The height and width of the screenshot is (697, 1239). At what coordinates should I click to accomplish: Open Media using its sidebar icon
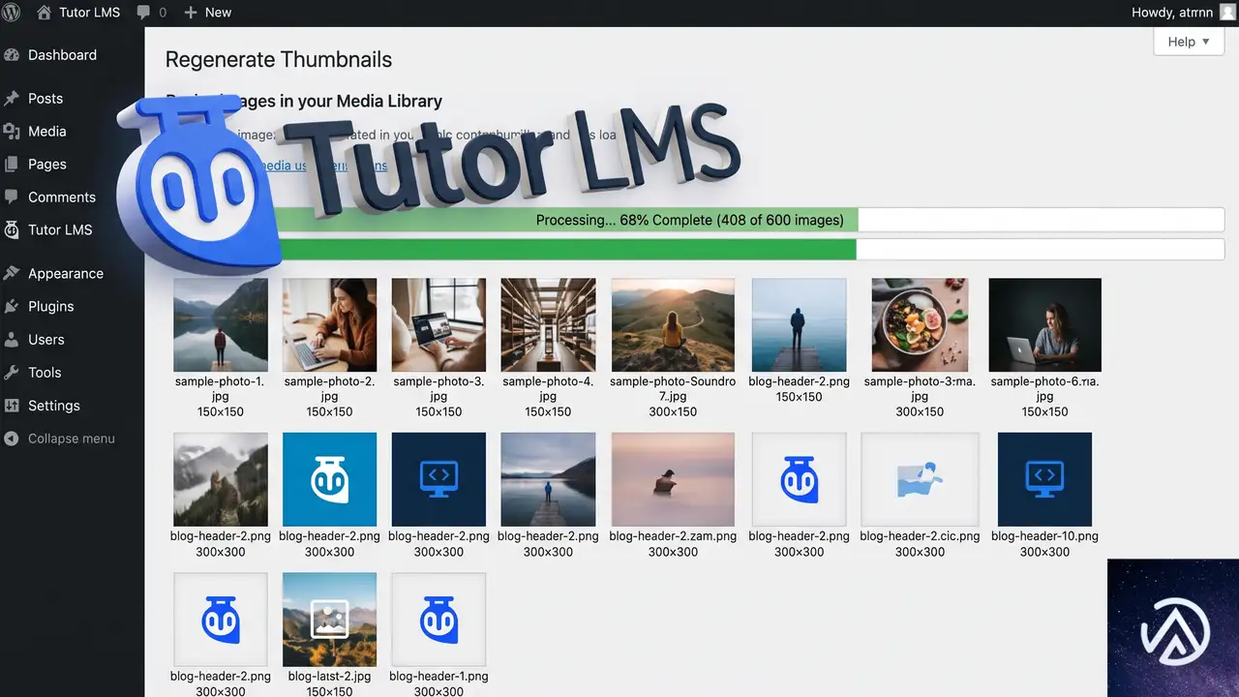click(12, 132)
